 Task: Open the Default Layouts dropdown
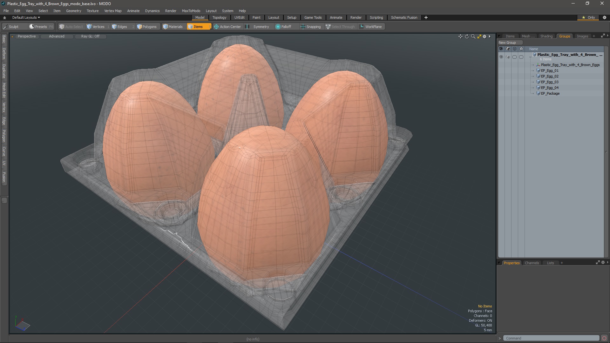point(26,17)
